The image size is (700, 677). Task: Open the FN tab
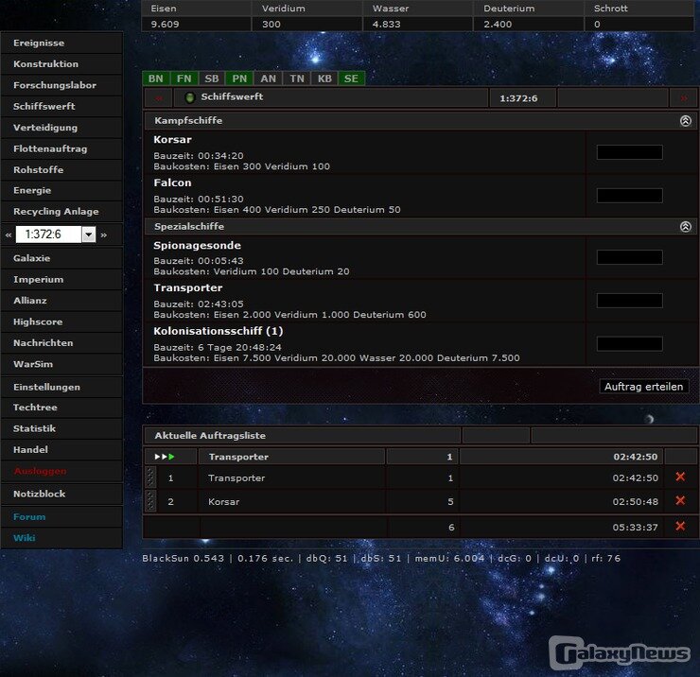[184, 78]
